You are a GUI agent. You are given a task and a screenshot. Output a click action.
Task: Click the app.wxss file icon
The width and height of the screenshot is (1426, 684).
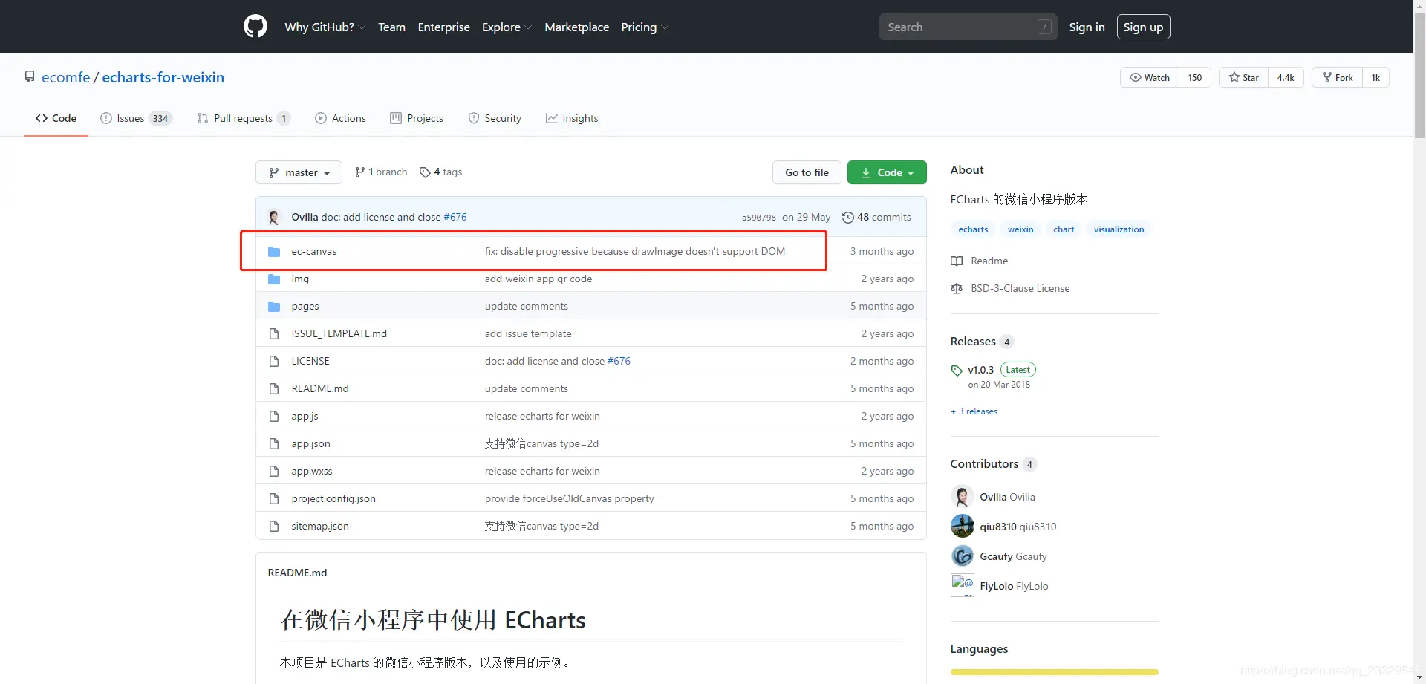click(274, 472)
